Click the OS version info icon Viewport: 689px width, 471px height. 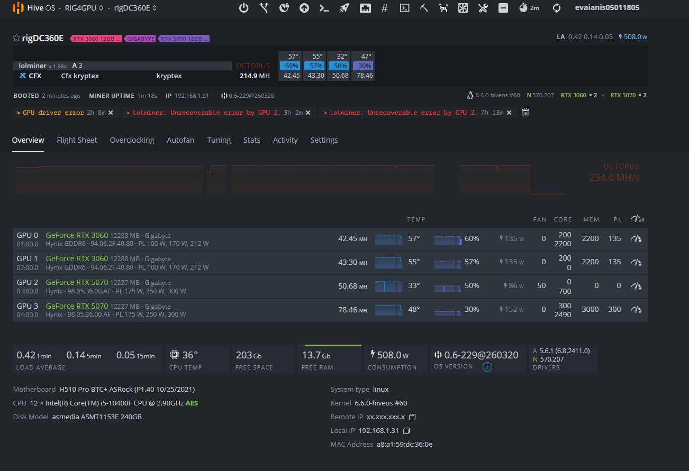pos(487,367)
